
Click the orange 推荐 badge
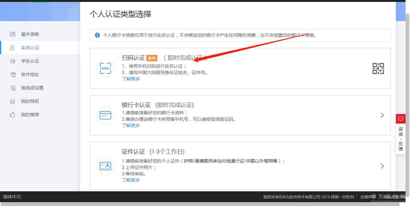click(152, 58)
